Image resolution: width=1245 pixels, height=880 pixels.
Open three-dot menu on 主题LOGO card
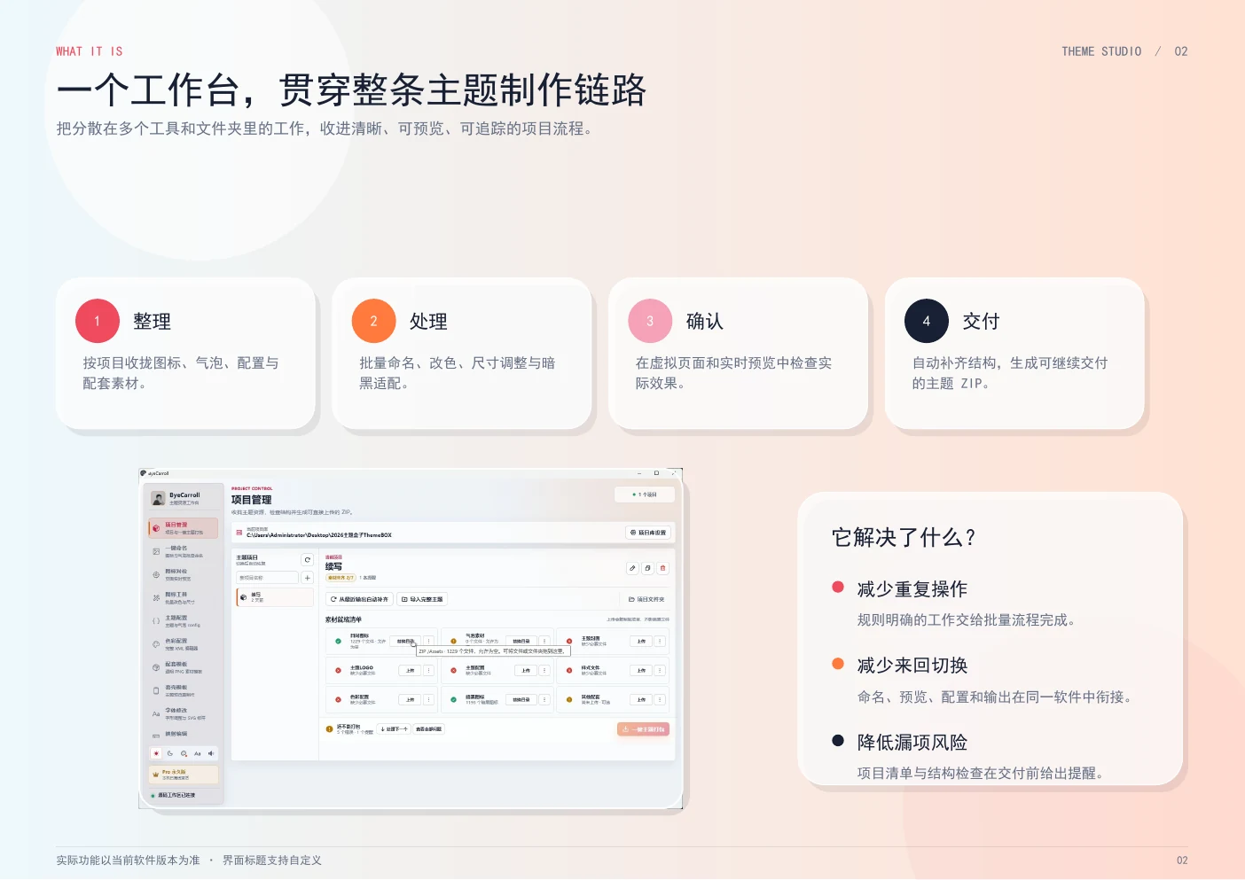pyautogui.click(x=429, y=671)
